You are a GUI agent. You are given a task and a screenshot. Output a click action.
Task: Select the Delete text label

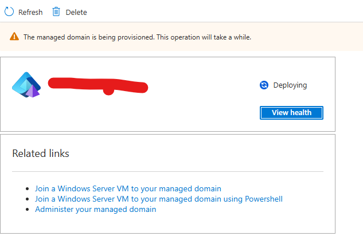76,12
